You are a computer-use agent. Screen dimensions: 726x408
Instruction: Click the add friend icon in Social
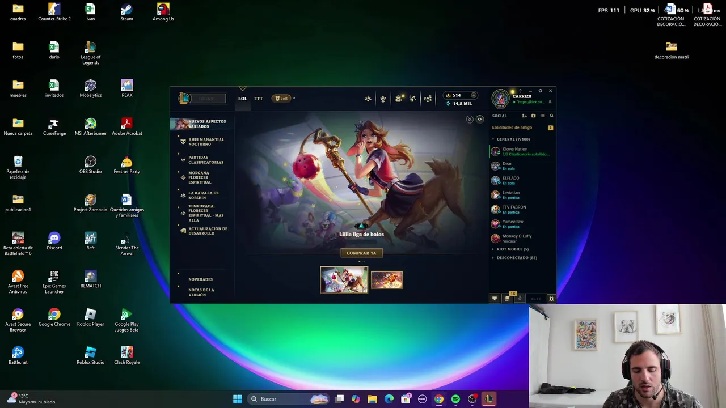pos(524,116)
